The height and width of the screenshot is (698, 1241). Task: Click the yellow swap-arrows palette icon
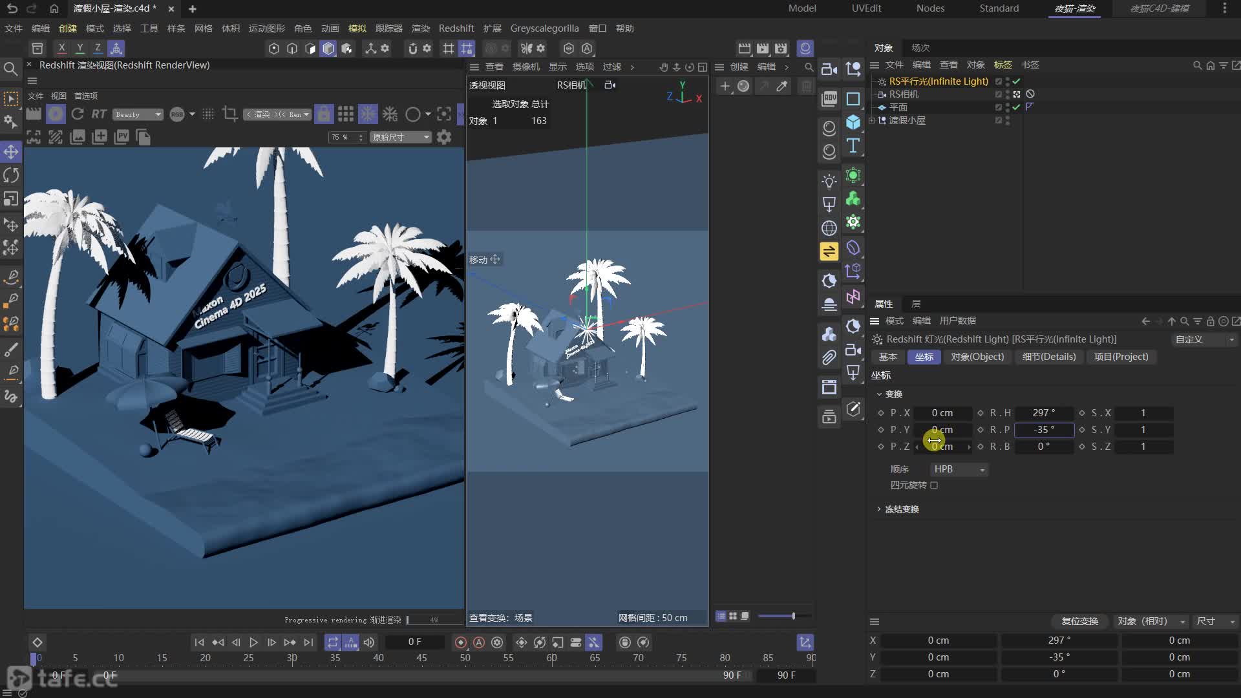(829, 251)
